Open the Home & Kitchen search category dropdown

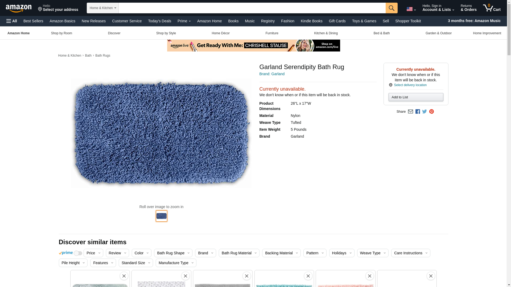tap(102, 8)
